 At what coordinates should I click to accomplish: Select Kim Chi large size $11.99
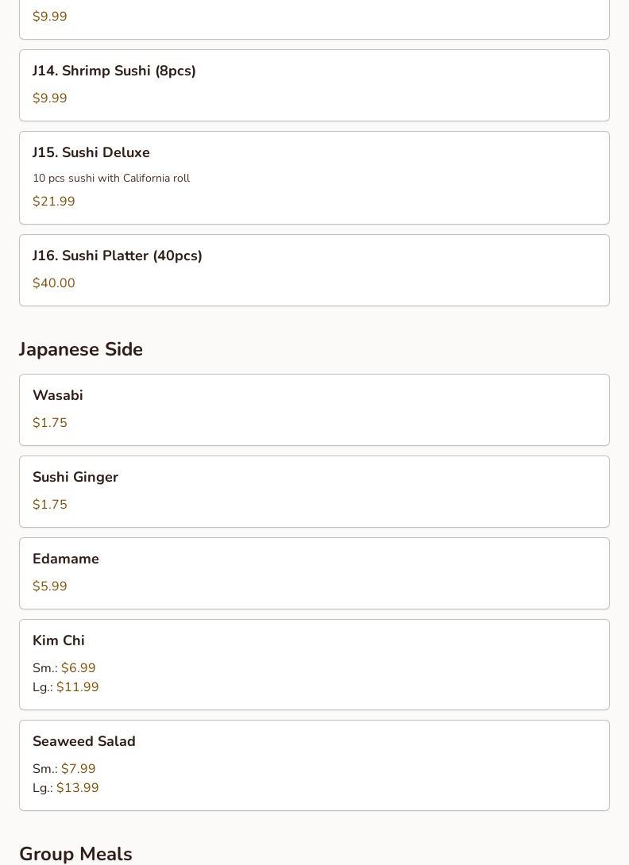coord(77,687)
